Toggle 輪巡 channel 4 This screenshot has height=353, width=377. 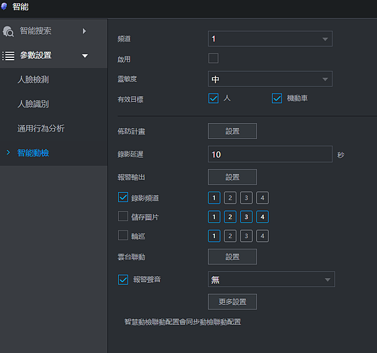coord(262,236)
